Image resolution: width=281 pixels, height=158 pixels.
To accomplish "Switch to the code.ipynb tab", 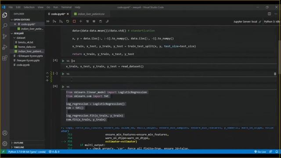I will click(x=58, y=14).
